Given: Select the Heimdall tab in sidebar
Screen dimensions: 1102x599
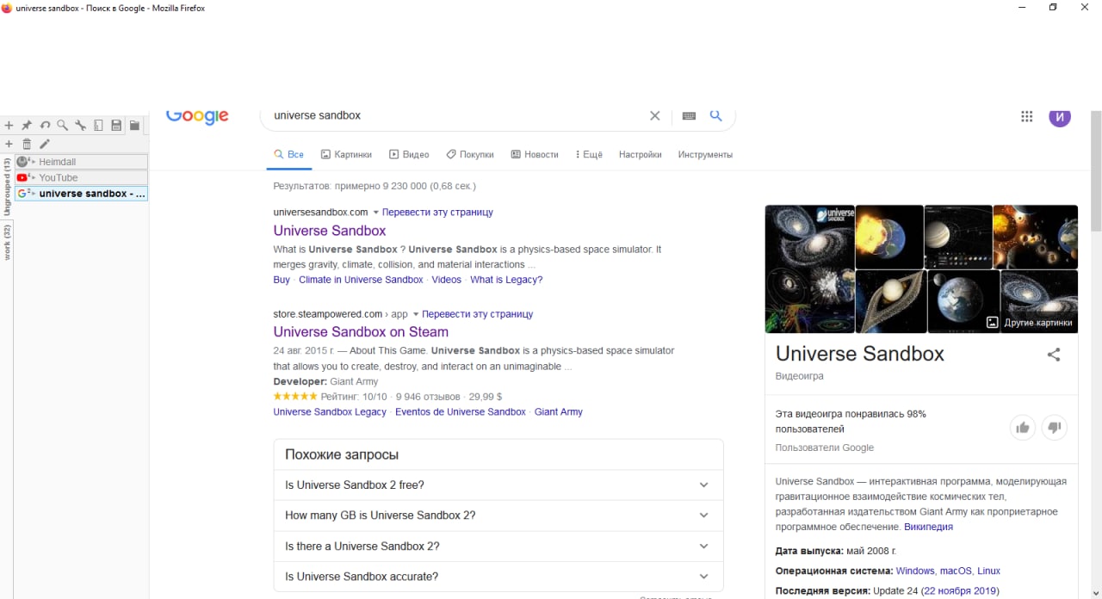Looking at the screenshot, I should click(x=81, y=162).
